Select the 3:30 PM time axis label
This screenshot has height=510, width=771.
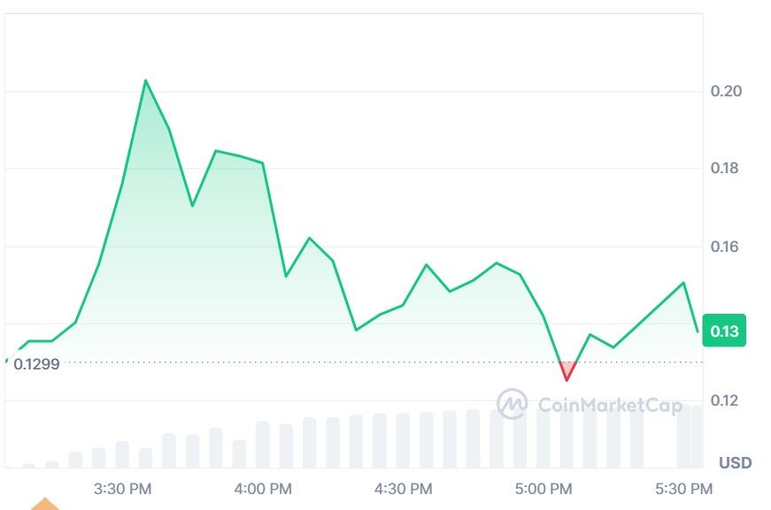click(x=122, y=488)
